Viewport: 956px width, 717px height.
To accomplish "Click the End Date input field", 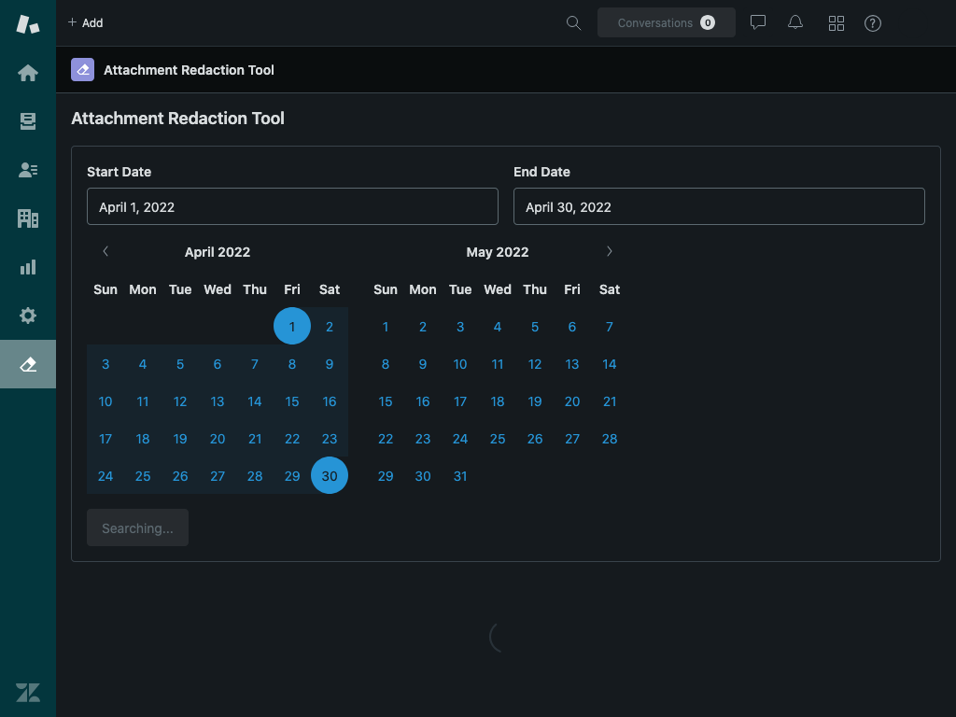I will 719,206.
